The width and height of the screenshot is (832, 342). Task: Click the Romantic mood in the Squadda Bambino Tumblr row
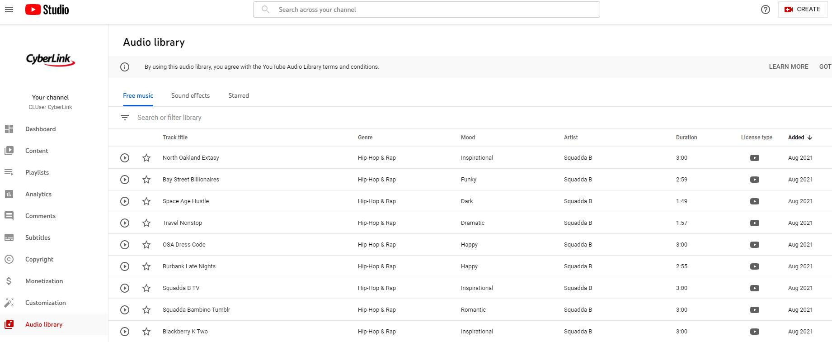473,310
